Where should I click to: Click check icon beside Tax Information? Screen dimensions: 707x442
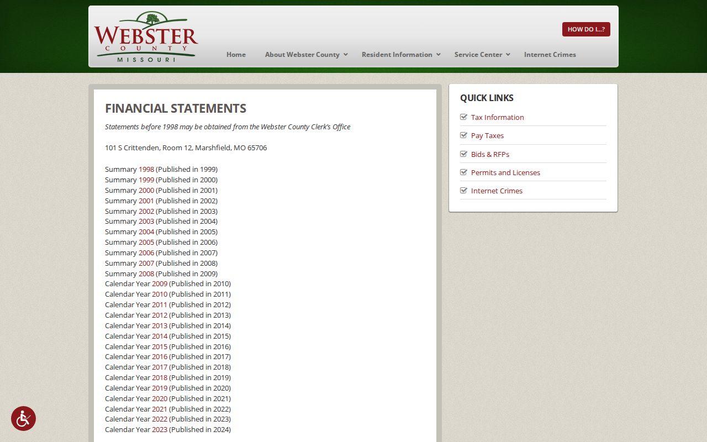click(x=464, y=117)
